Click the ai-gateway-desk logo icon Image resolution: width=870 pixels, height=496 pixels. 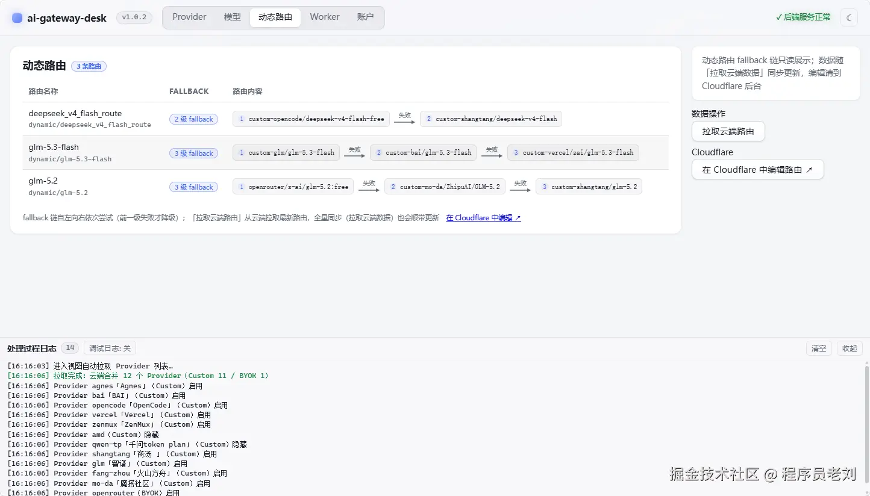pos(17,18)
